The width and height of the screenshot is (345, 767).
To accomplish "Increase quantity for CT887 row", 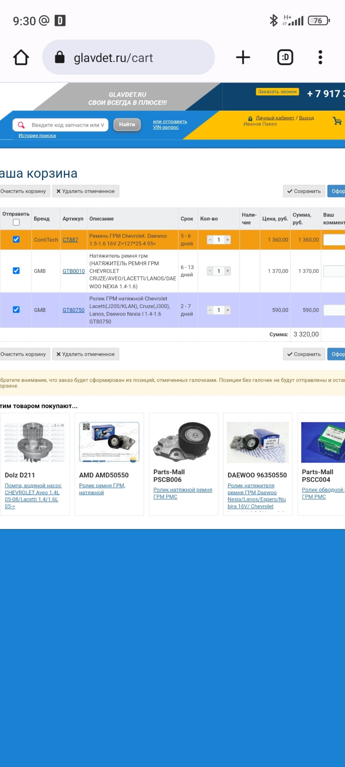I will coord(228,240).
